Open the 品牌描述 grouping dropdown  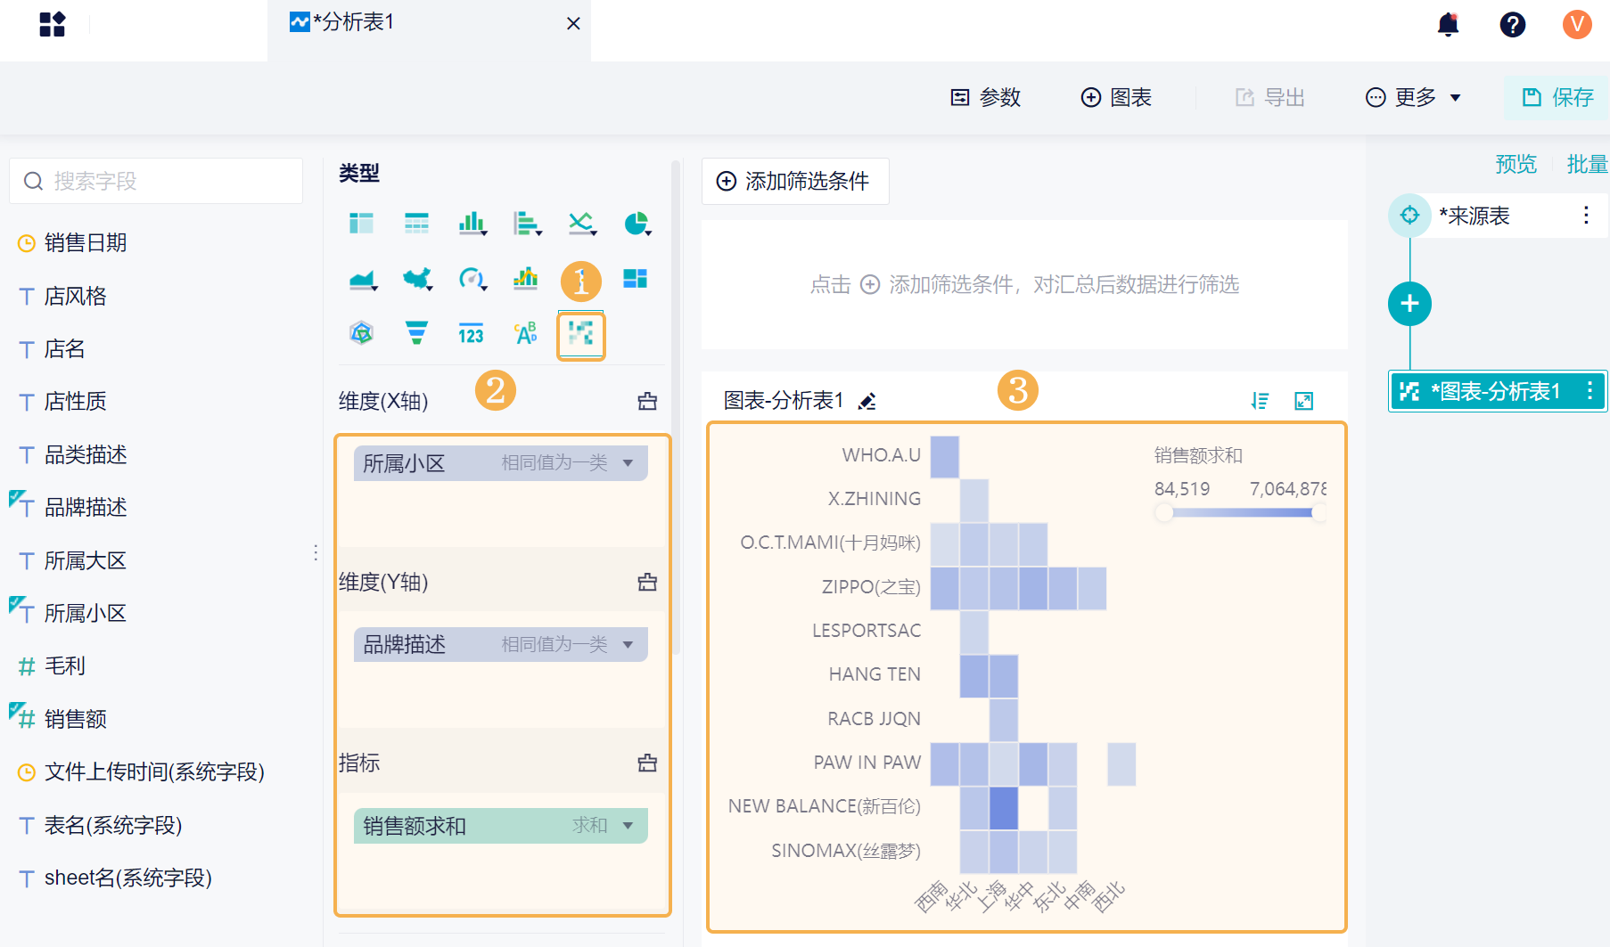pos(628,644)
